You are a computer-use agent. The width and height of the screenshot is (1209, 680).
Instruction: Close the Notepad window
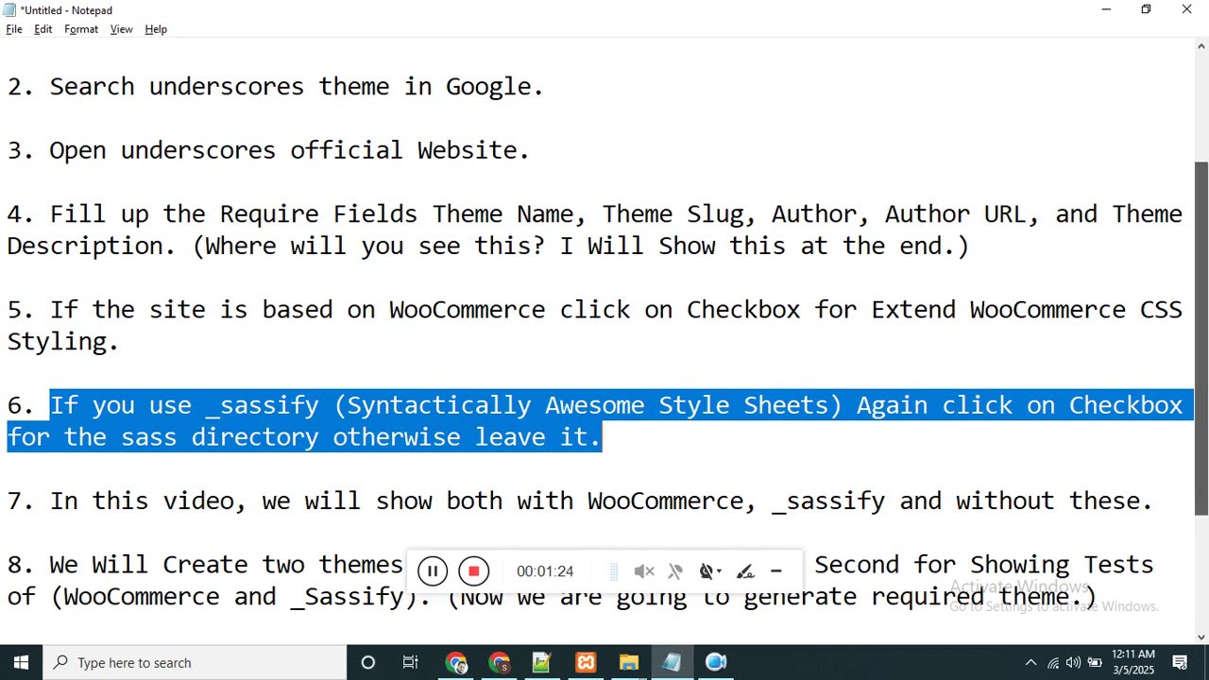tap(1187, 9)
